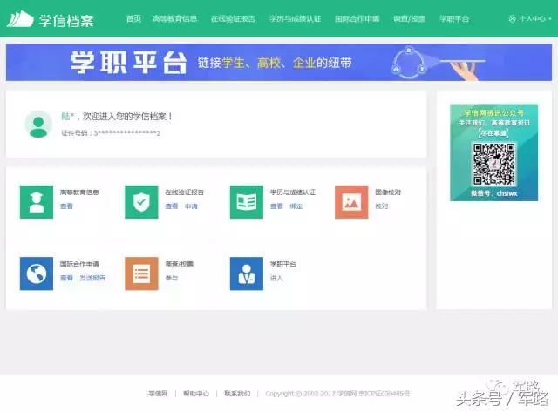Open the 学信网 footer link
Screen dimensions: 558x412
pyautogui.click(x=158, y=393)
